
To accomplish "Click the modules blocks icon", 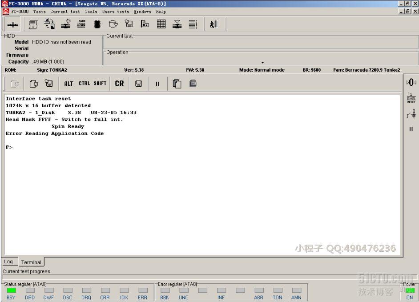I will (145, 24).
